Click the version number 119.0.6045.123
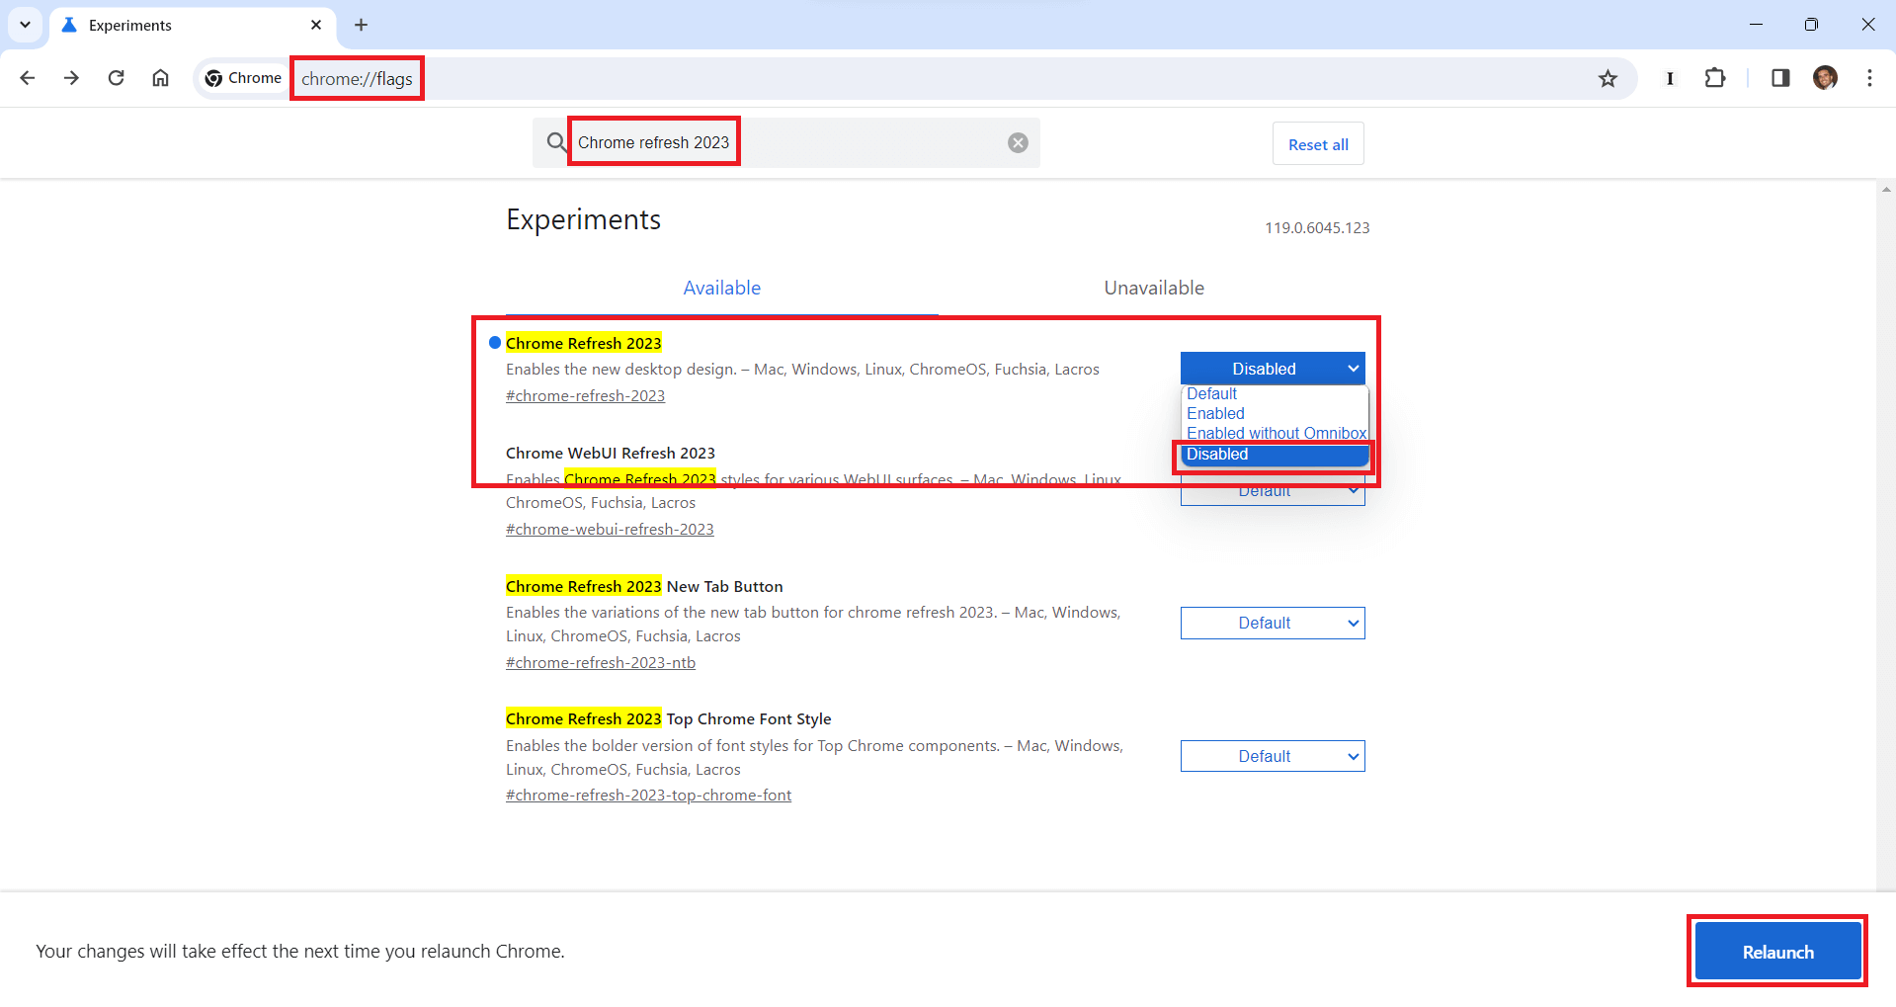The width and height of the screenshot is (1896, 1007). [1317, 227]
